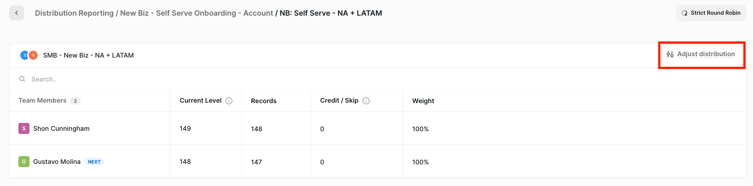This screenshot has height=186, width=753.
Task: Click the orange G team avatar
Action: [33, 55]
